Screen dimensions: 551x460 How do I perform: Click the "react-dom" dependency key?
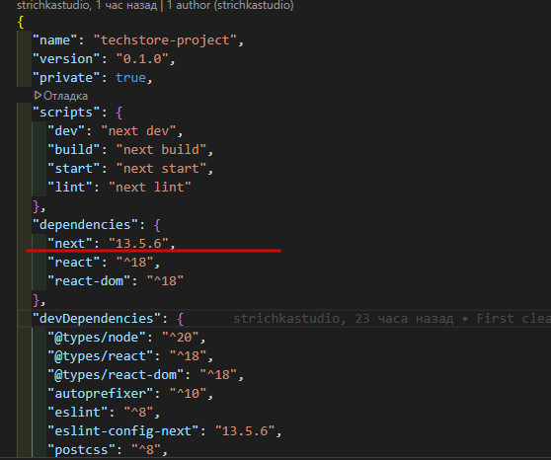pyautogui.click(x=89, y=281)
